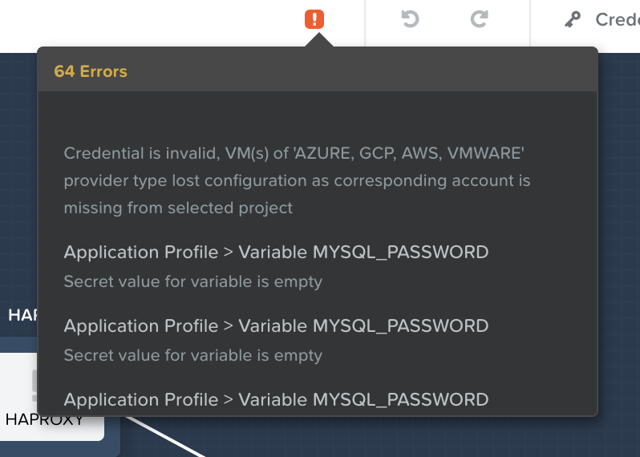Open Credentials via the key icon
The width and height of the screenshot is (640, 457).
[x=573, y=19]
